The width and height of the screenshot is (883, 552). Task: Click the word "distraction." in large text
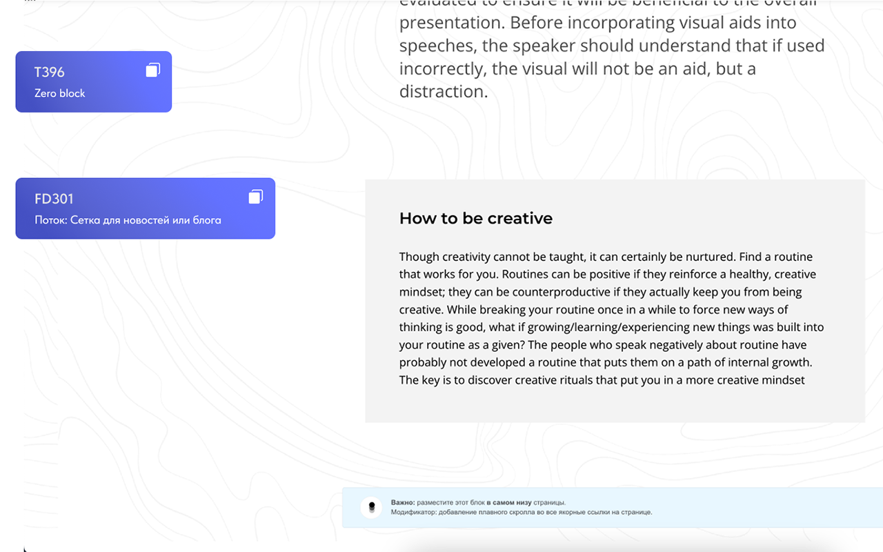click(x=444, y=92)
